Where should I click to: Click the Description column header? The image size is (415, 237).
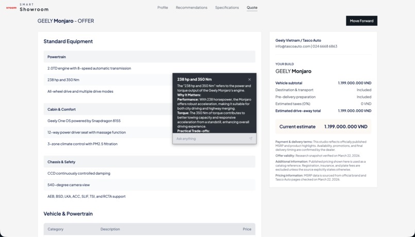pyautogui.click(x=110, y=229)
